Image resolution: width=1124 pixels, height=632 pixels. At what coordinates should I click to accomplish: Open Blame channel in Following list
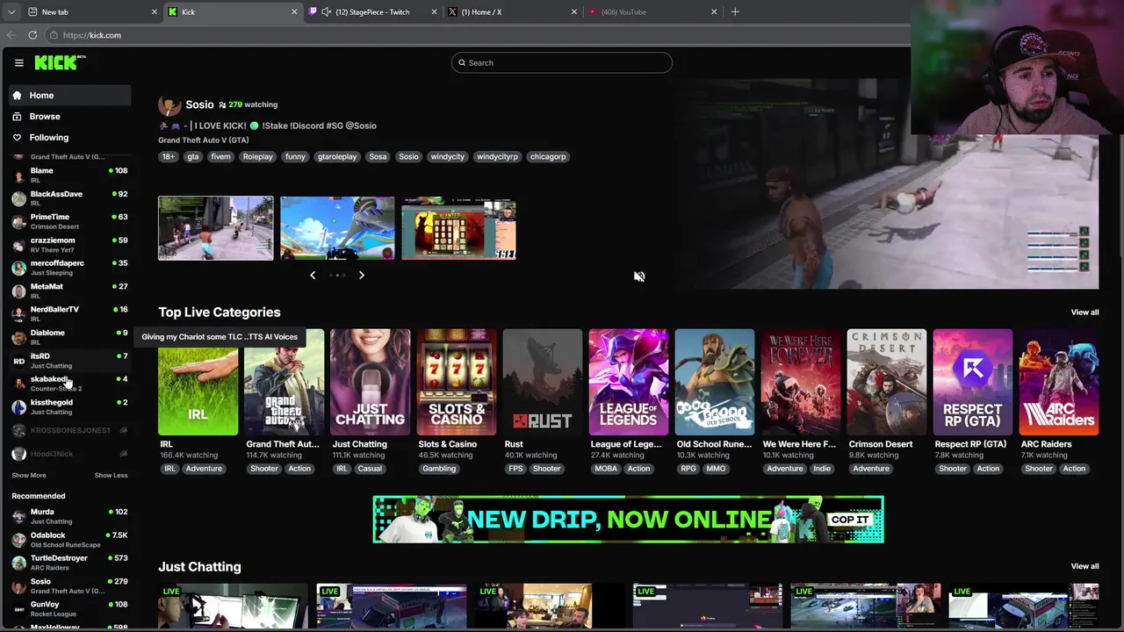pyautogui.click(x=70, y=175)
